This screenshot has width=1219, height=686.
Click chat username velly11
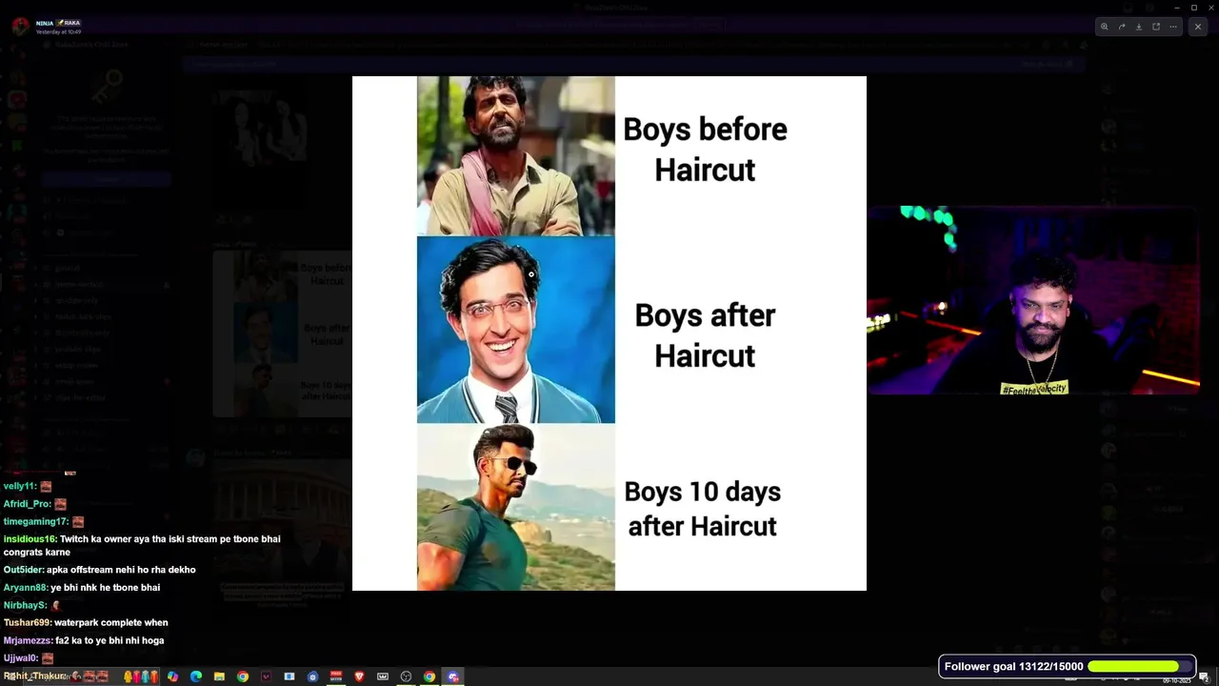(20, 486)
